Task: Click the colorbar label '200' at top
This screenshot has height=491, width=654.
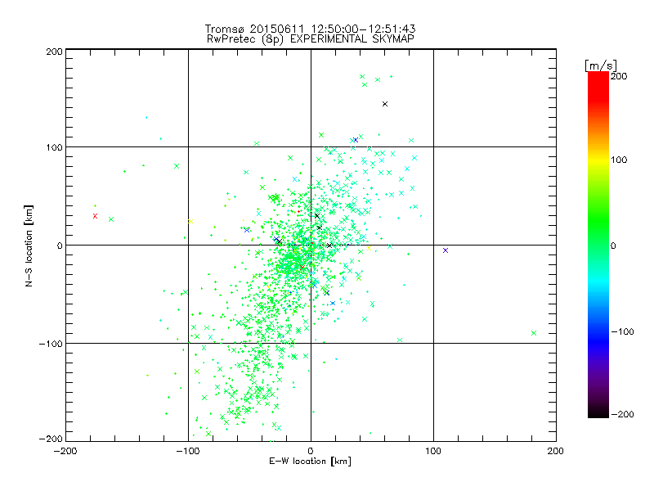Action: pyautogui.click(x=619, y=76)
